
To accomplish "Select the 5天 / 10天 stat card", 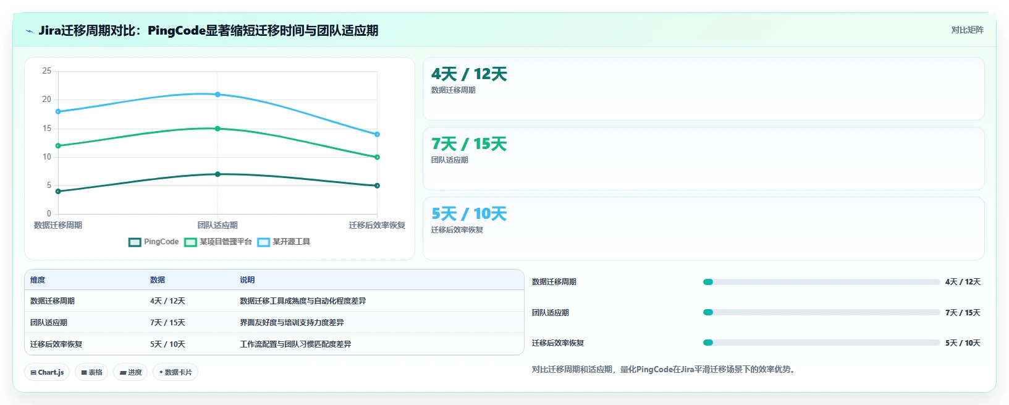I will pyautogui.click(x=703, y=229).
